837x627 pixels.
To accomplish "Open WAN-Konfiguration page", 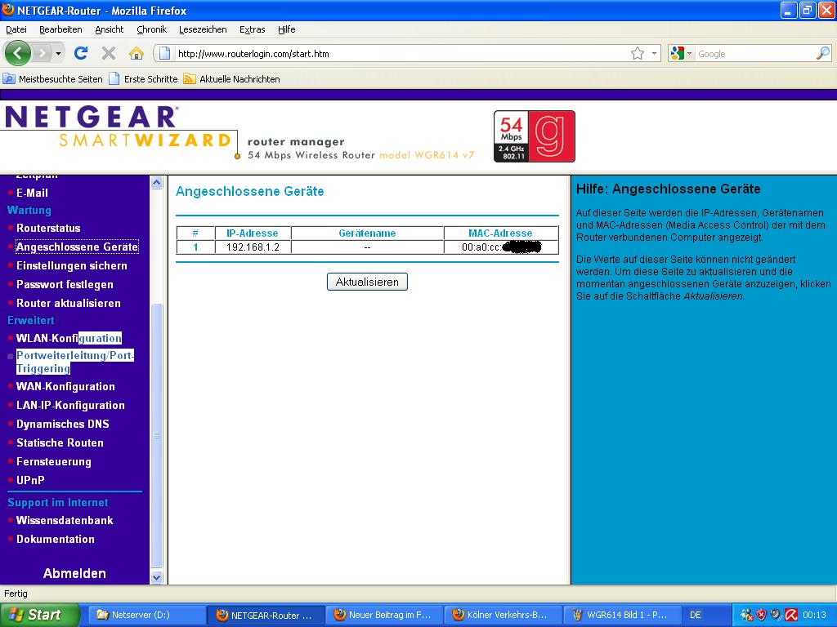I will pos(65,386).
